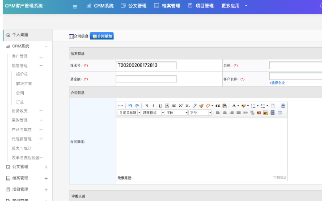Align text right in editor
Viewport: 322px width, 201px height.
pos(232,113)
